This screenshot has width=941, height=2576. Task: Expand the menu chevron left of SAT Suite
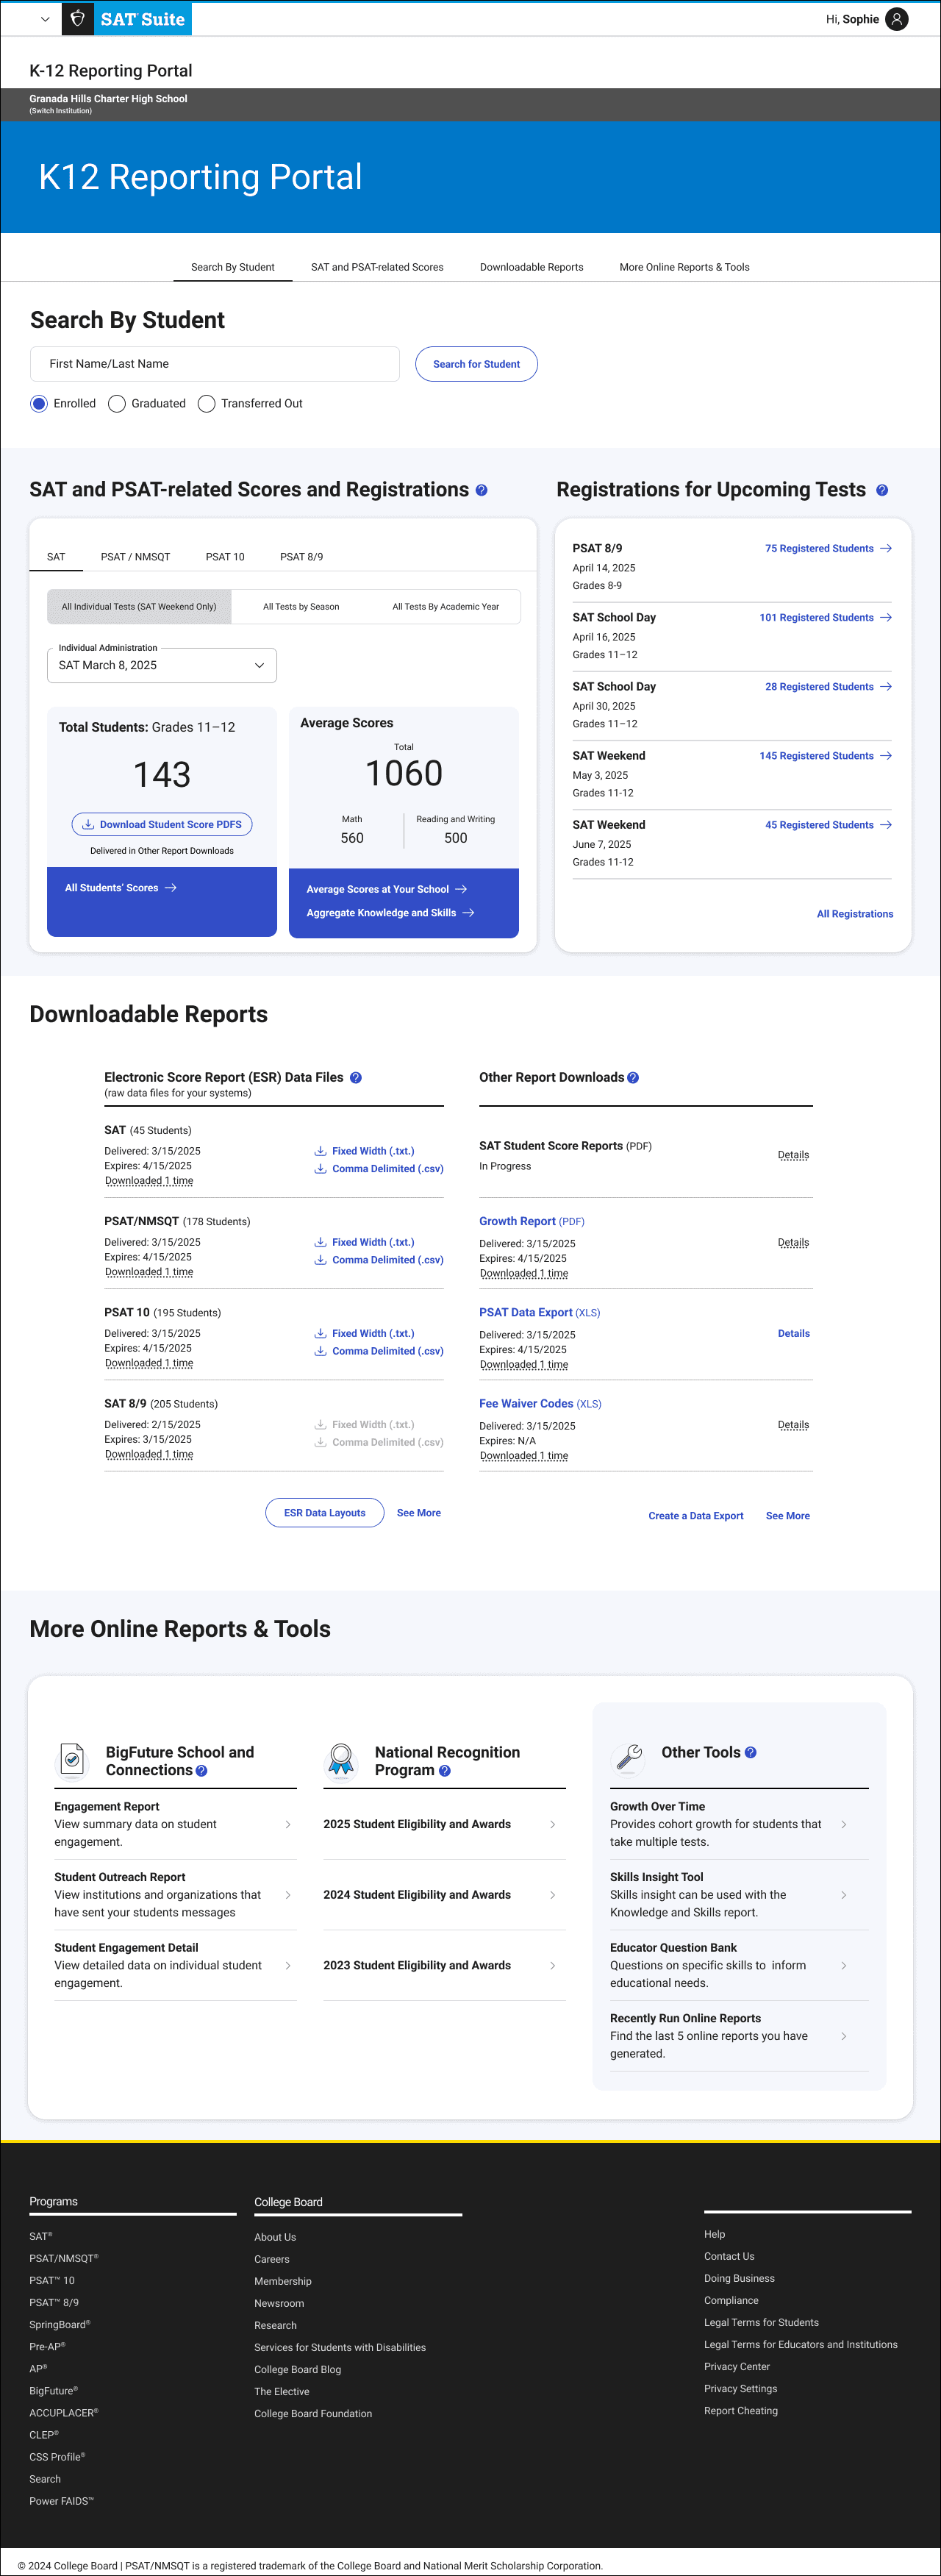click(x=45, y=19)
